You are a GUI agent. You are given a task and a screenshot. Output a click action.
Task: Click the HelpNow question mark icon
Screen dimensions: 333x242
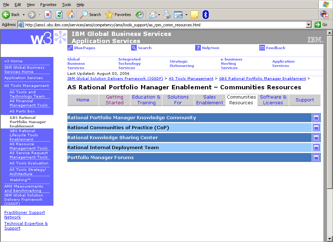198,48
